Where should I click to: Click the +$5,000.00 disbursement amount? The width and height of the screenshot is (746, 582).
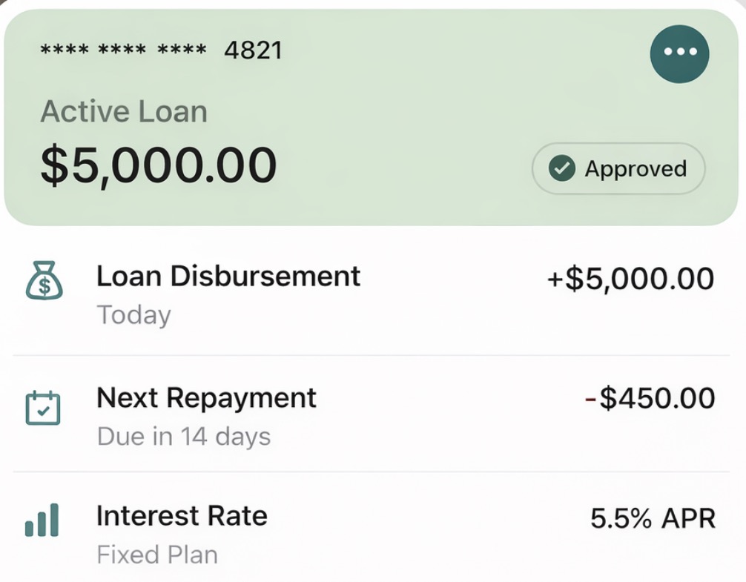click(630, 279)
